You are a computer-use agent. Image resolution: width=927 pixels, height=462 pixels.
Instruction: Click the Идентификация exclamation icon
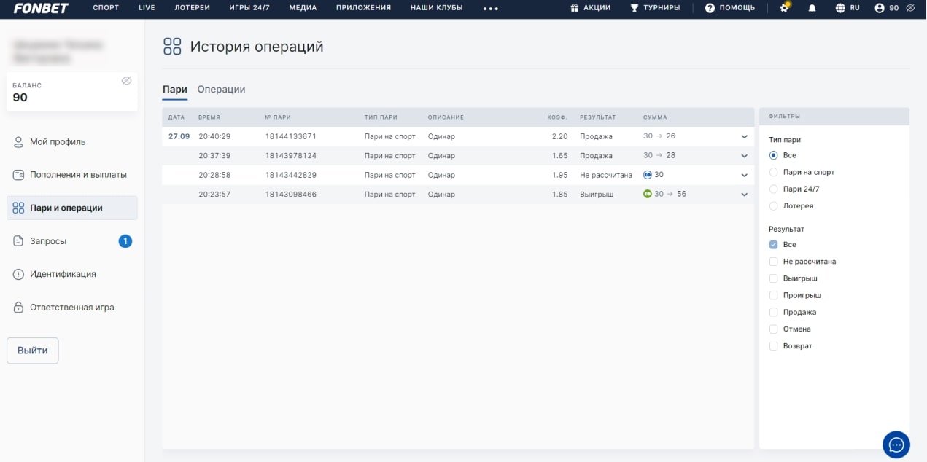click(x=19, y=274)
